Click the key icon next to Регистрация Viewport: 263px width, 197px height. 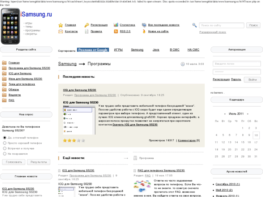tap(86, 25)
